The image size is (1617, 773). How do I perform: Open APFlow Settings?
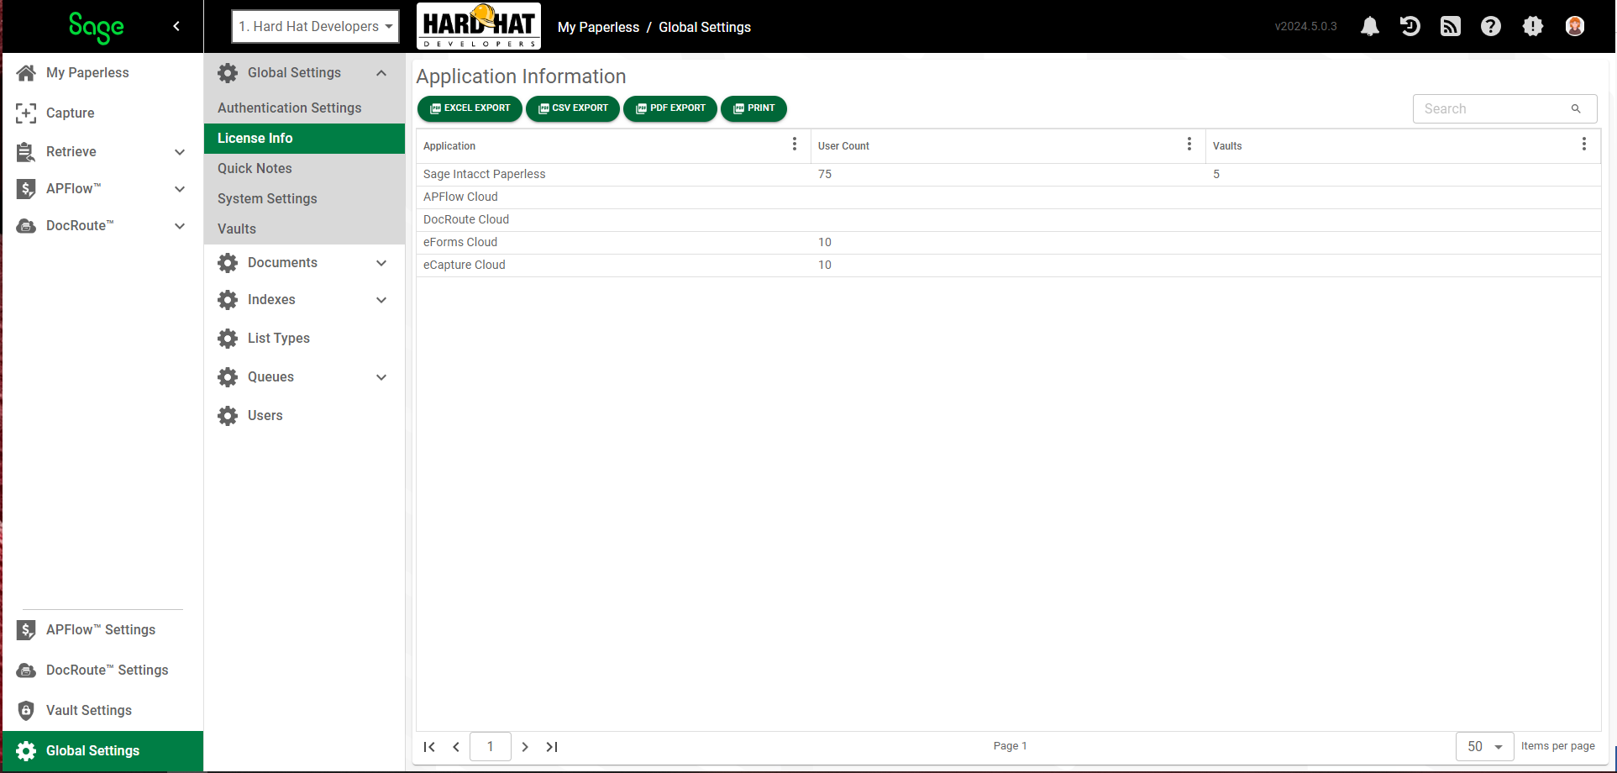pos(101,629)
